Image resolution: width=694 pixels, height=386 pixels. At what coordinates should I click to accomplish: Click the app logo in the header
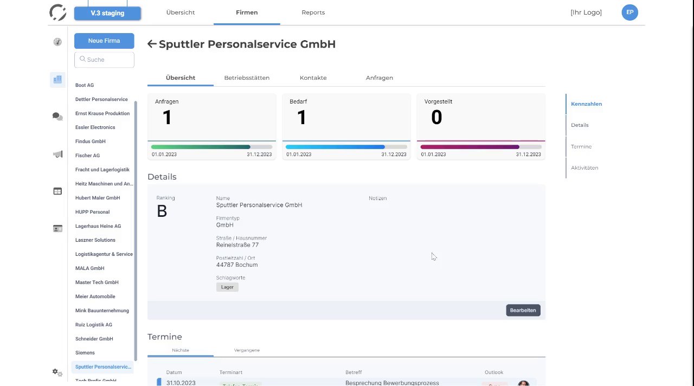pos(57,12)
